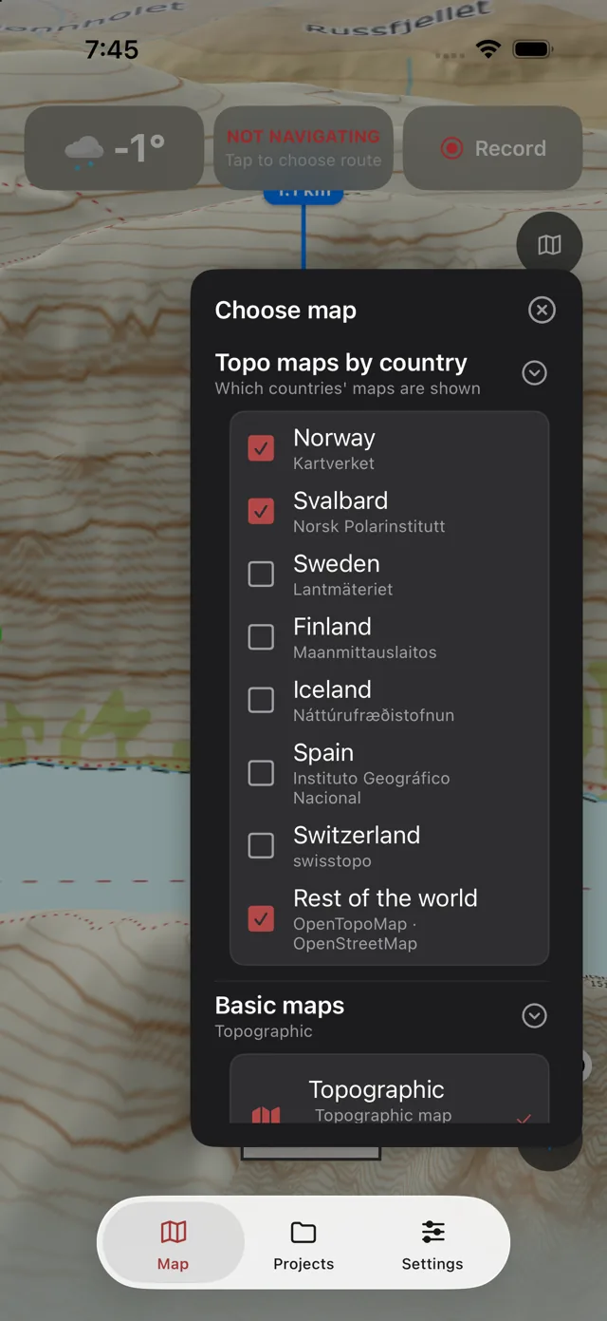Close the Choose map panel
Screen dimensions: 607x1321
point(542,310)
